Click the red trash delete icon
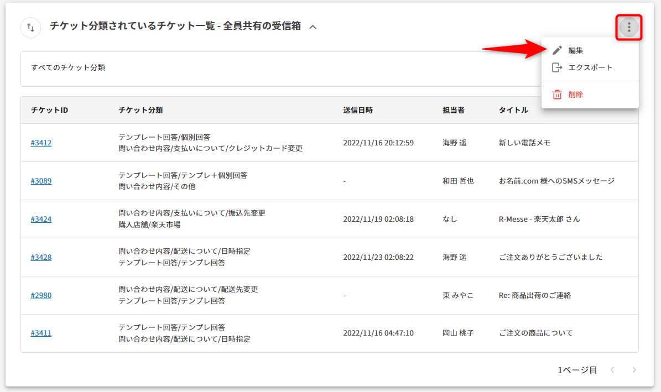Viewport: 661px width, 392px height. point(557,95)
